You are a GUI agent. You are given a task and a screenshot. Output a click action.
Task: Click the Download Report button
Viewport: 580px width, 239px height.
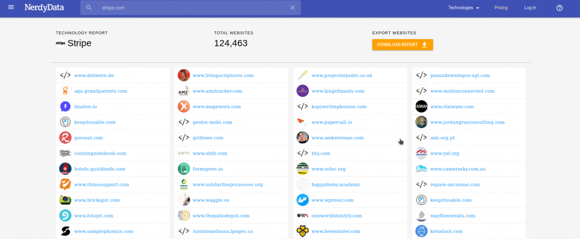point(403,45)
